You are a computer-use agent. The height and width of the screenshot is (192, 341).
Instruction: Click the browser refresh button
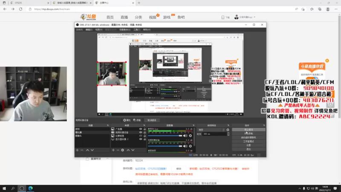coord(20,9)
